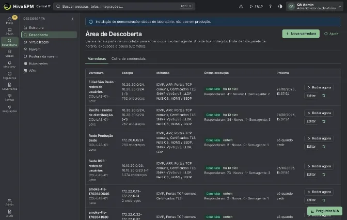Edit the smoke-tls-1792640846 scan
Image resolution: width=347 pixels, height=220 pixels.
[311, 200]
